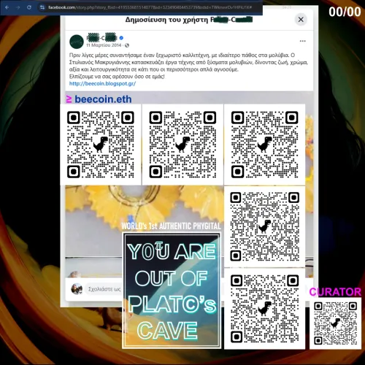Open the three-dots post options menu
The width and height of the screenshot is (365, 365).
(x=302, y=41)
